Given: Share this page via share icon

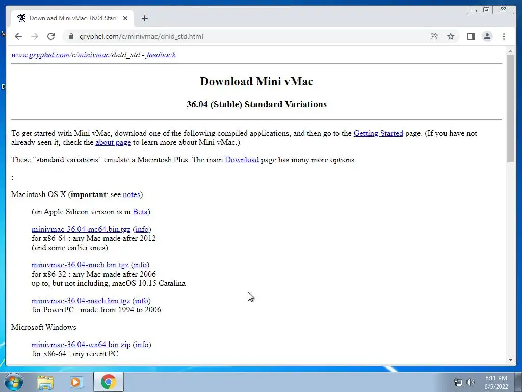Looking at the screenshot, I should pyautogui.click(x=434, y=36).
